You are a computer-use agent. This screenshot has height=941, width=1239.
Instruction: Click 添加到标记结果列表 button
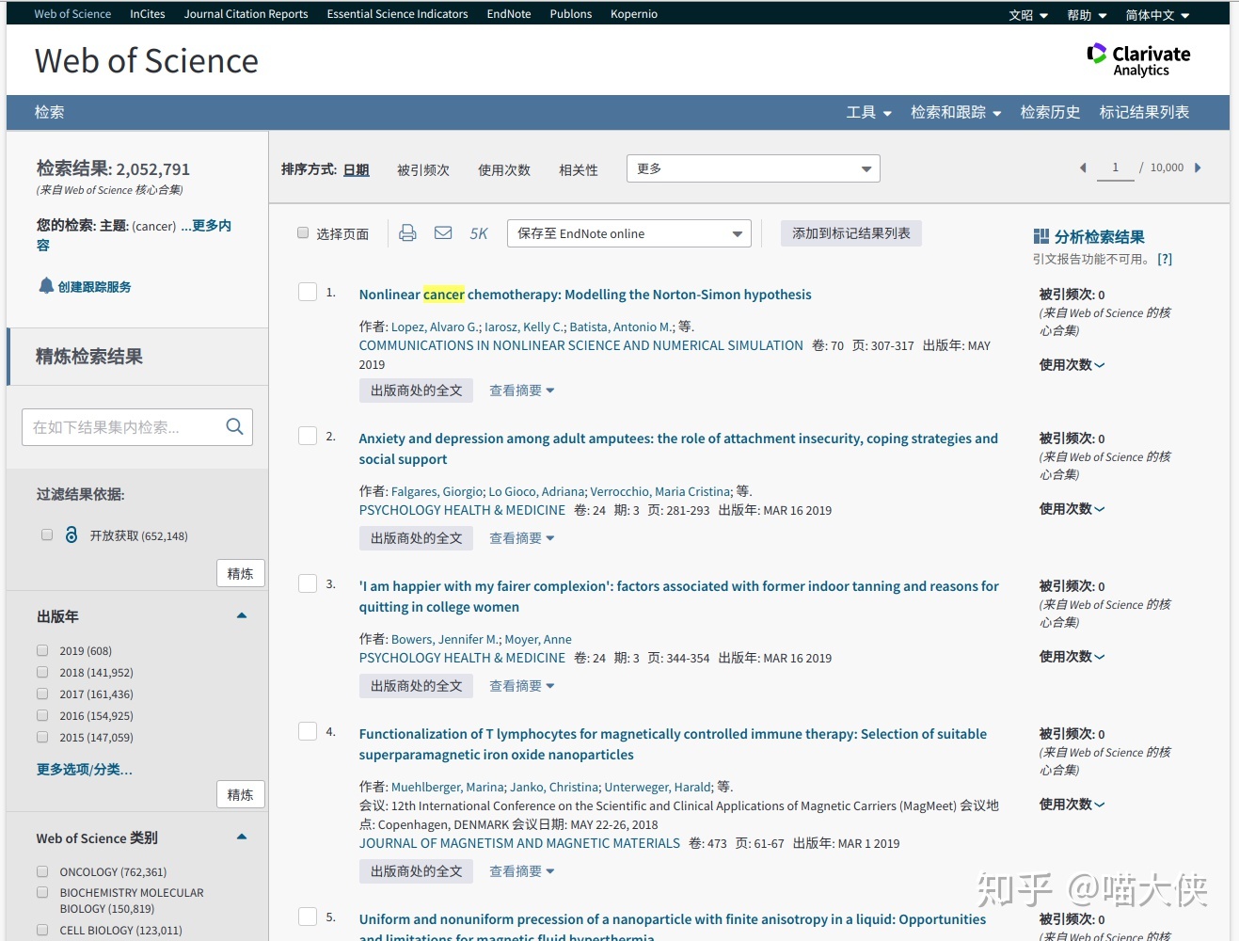point(851,233)
